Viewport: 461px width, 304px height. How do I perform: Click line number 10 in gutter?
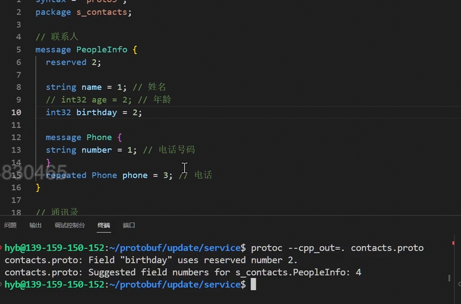click(x=16, y=113)
